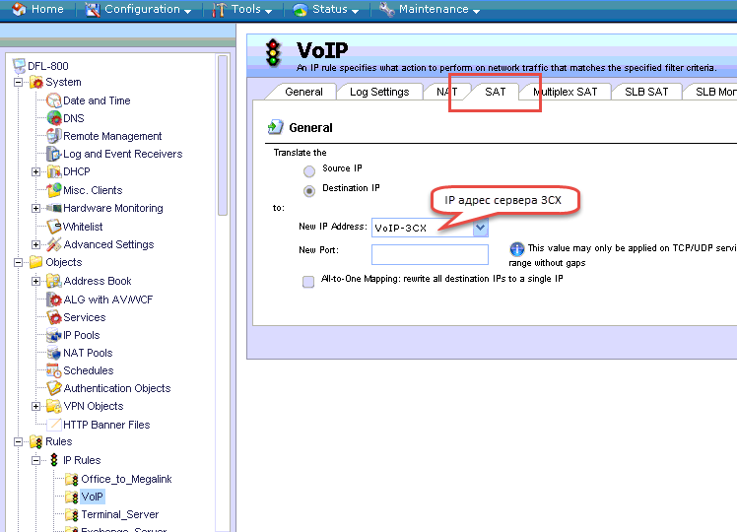Open the Services tree label
Image resolution: width=737 pixels, height=532 pixels.
tap(85, 317)
